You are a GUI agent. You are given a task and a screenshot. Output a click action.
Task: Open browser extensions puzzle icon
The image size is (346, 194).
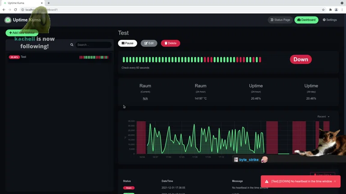pyautogui.click(x=330, y=10)
